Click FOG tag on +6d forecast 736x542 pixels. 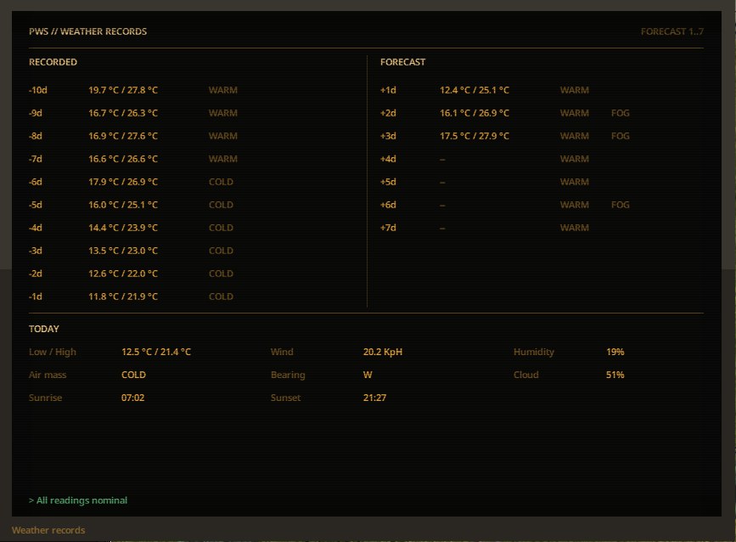pyautogui.click(x=620, y=205)
